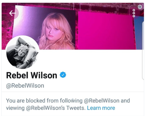Screen dimensions: 145x116
Task: Click the word 'viewing' in blocked notice
Action: 15,108
